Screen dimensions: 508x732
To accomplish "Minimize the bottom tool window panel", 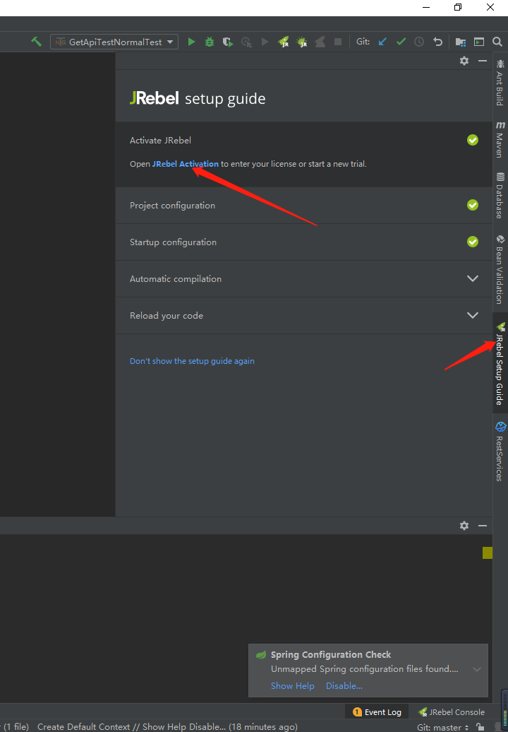I will 483,526.
